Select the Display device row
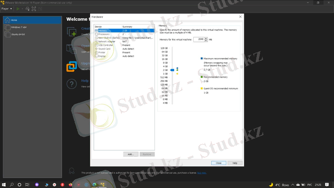334x188 pixels. [x=124, y=56]
